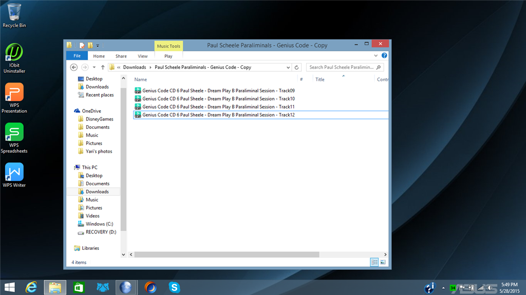Viewport: 526px width, 295px height.
Task: Open Recycle Bin desktop icon
Action: [x=14, y=15]
